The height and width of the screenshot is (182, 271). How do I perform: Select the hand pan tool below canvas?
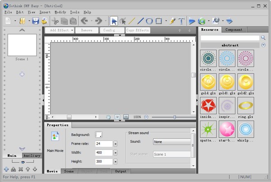[108, 117]
